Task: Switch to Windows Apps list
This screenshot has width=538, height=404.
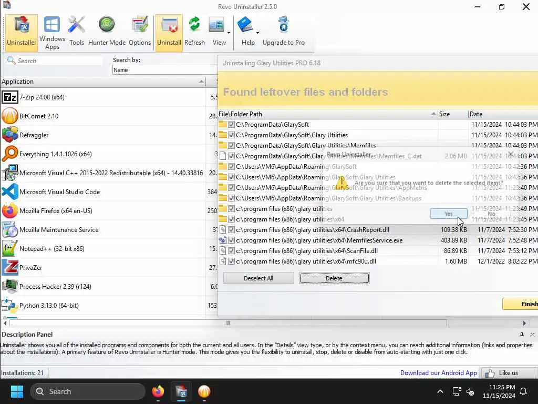Action: point(52,33)
